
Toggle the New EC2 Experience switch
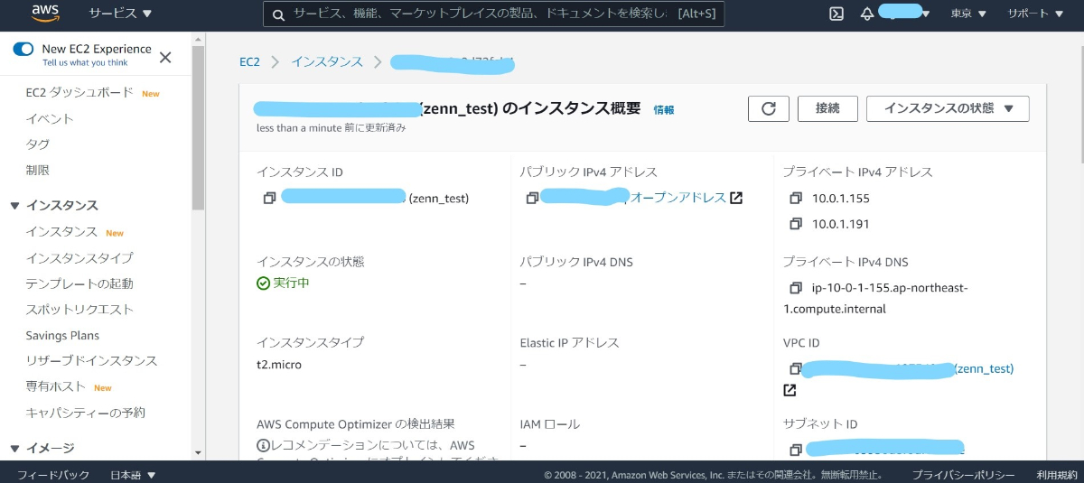coord(23,49)
